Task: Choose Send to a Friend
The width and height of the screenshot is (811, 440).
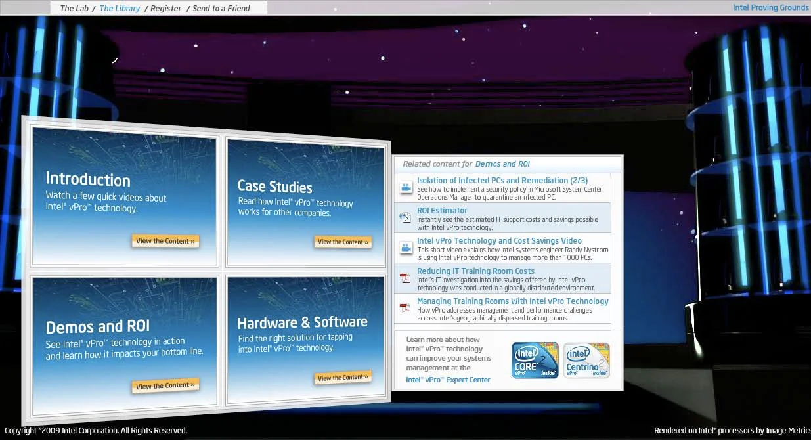Action: point(221,8)
